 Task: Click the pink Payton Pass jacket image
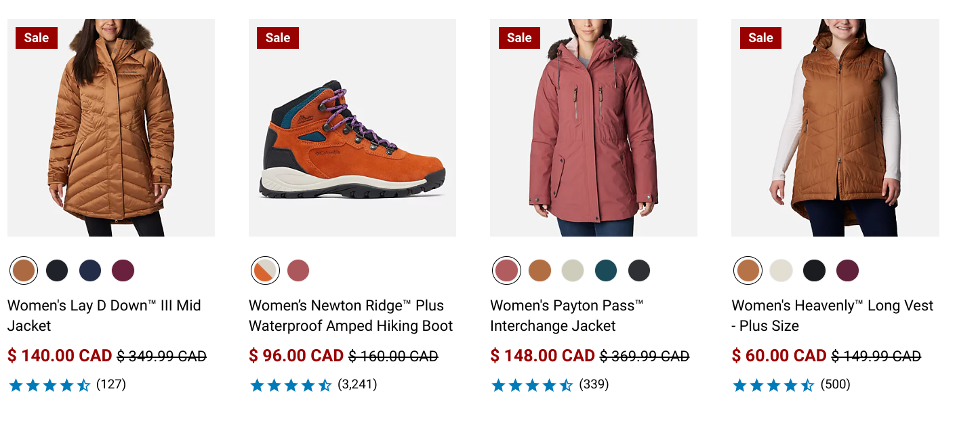(x=594, y=129)
